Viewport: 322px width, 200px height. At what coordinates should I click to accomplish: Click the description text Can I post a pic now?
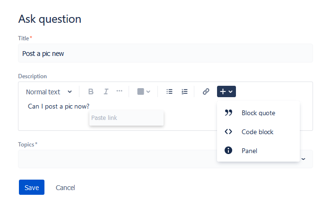click(59, 106)
